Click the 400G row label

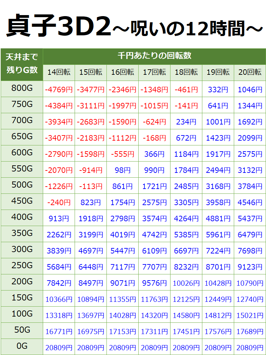click(22, 218)
